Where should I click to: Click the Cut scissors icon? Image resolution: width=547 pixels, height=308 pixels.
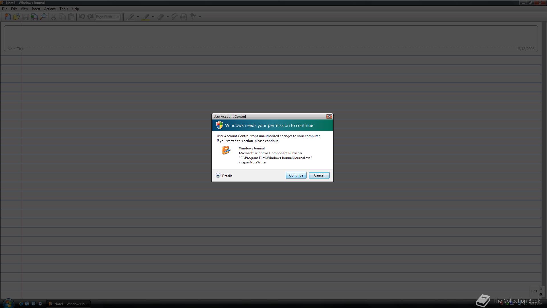(53, 17)
